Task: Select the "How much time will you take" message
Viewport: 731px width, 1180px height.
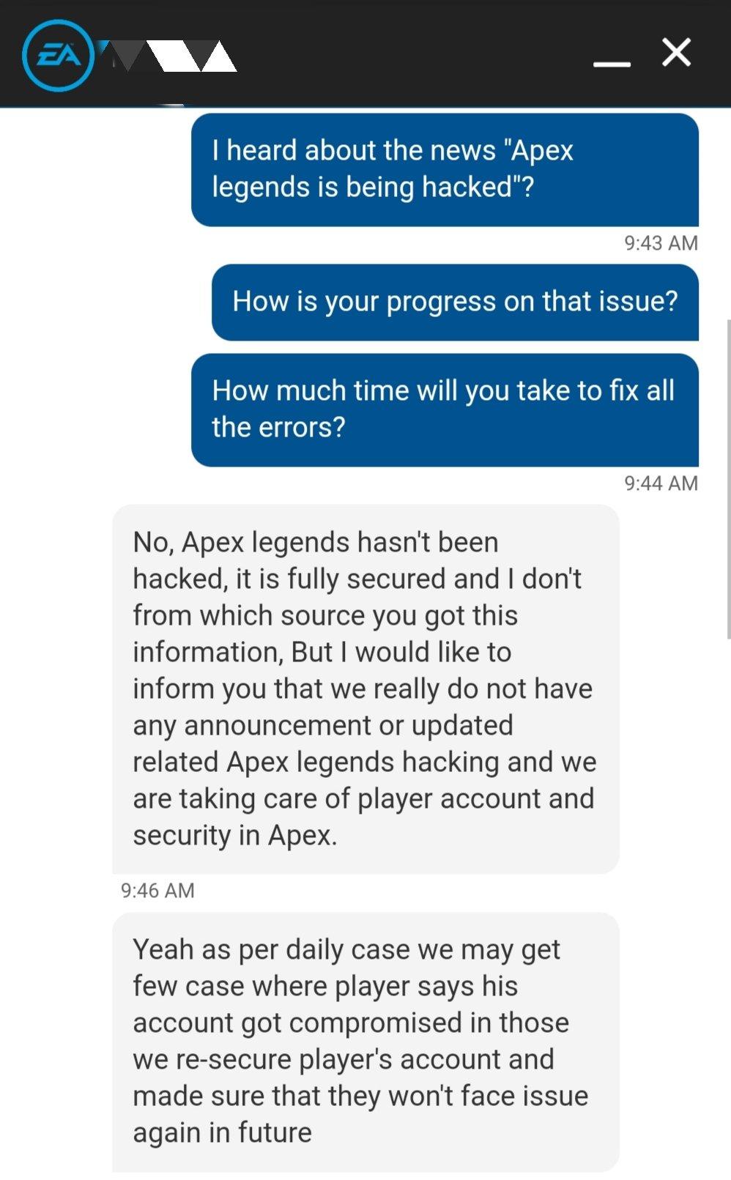Action: tap(445, 409)
